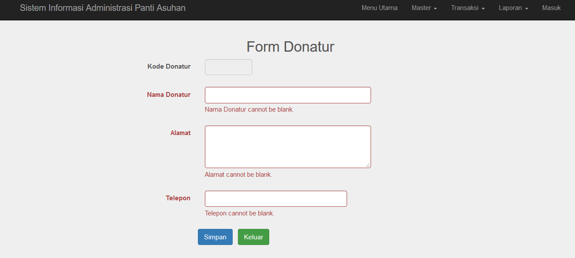Expand the Transaksi dropdown menu
Image resolution: width=575 pixels, height=258 pixels.
[468, 8]
